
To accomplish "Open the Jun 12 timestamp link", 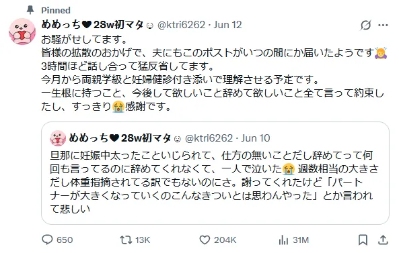I will point(227,25).
